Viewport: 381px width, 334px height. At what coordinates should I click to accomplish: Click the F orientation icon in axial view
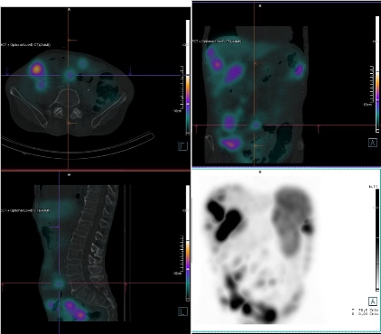pyautogui.click(x=183, y=146)
